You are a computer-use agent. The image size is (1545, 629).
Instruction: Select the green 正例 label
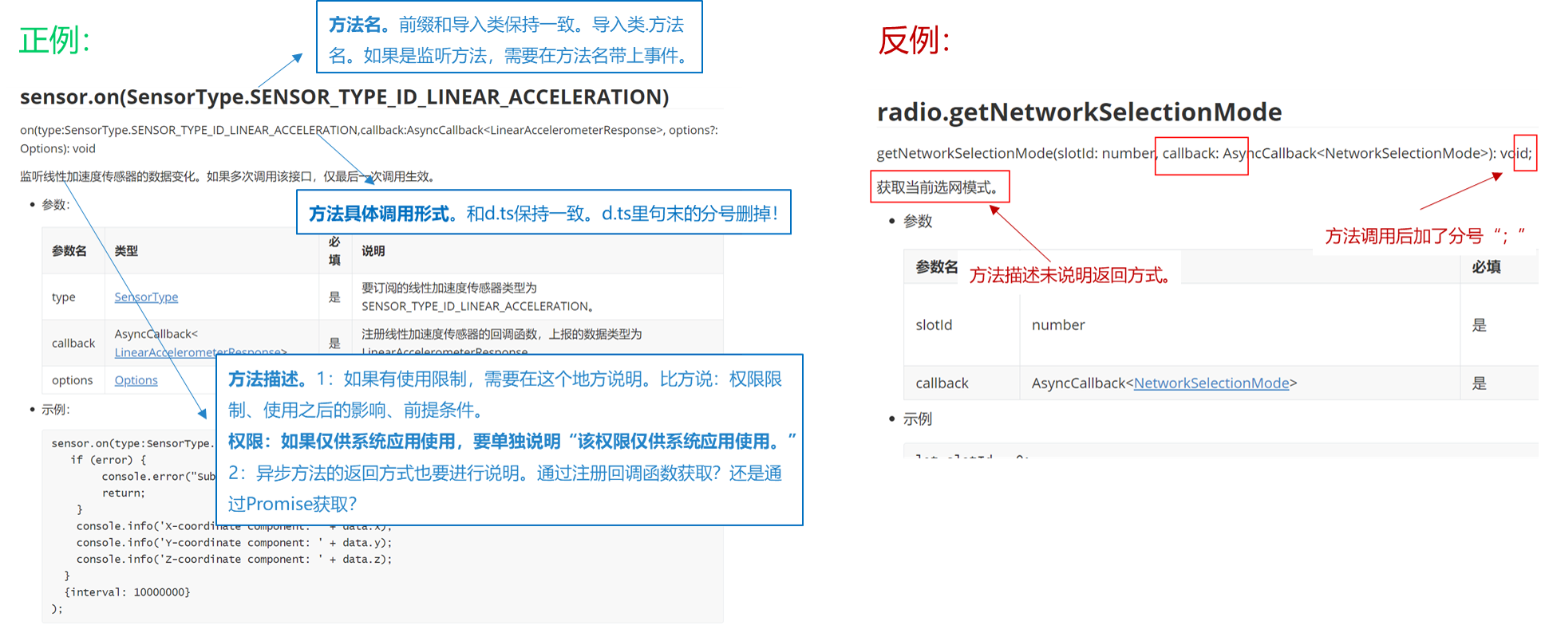[54, 41]
